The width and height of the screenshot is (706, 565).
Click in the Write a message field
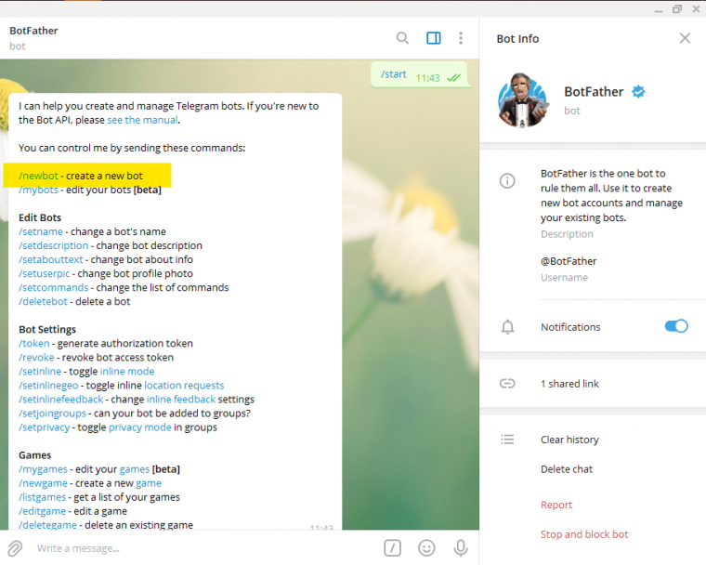coord(205,548)
